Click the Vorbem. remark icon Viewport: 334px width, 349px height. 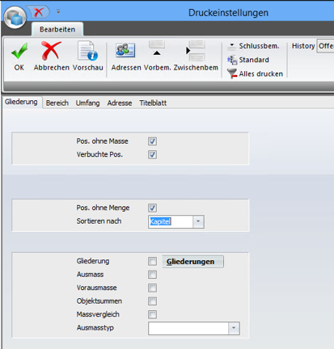pos(157,48)
